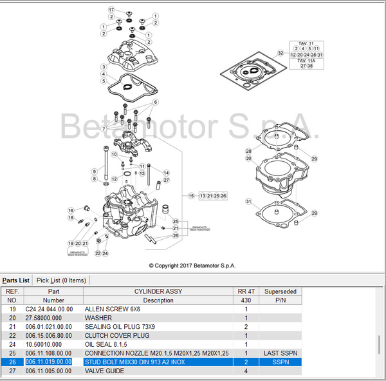Click callout 30 beside the cylinder

click(x=248, y=158)
